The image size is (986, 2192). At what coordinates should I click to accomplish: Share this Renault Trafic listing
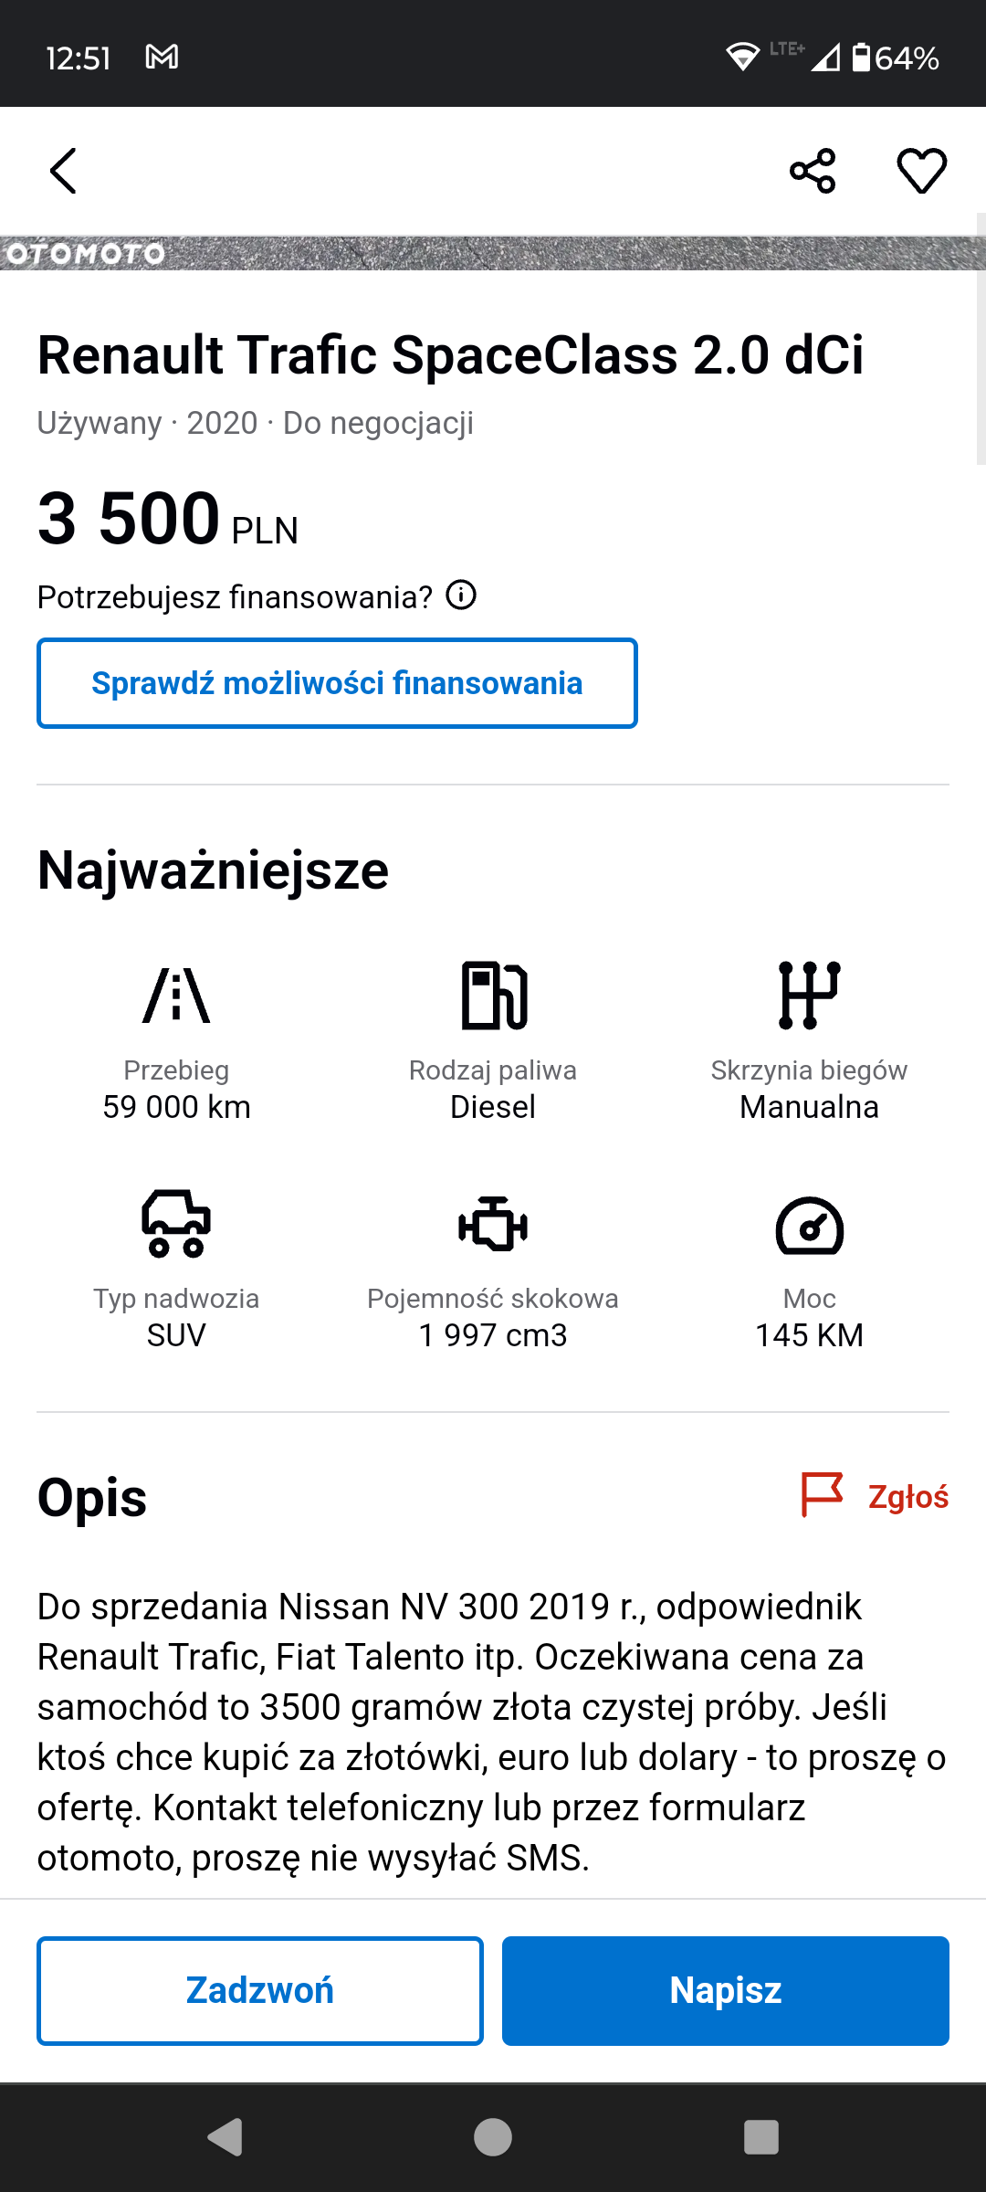(813, 171)
